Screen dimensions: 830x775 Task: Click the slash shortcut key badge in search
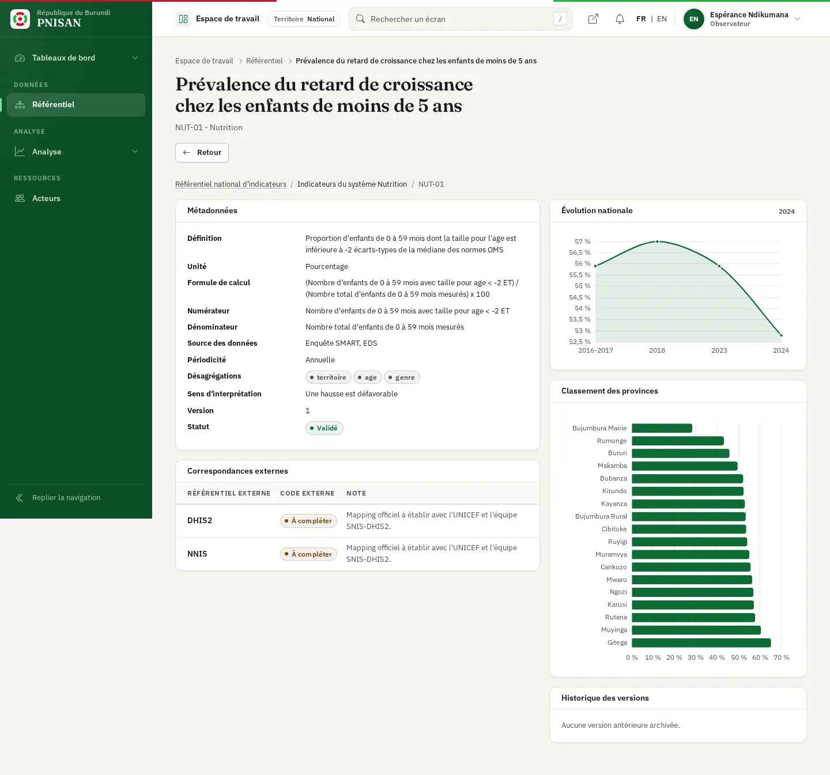560,19
